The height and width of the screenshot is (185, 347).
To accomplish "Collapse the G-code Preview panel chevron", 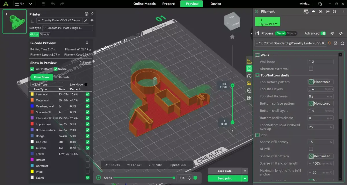I will [87, 43].
